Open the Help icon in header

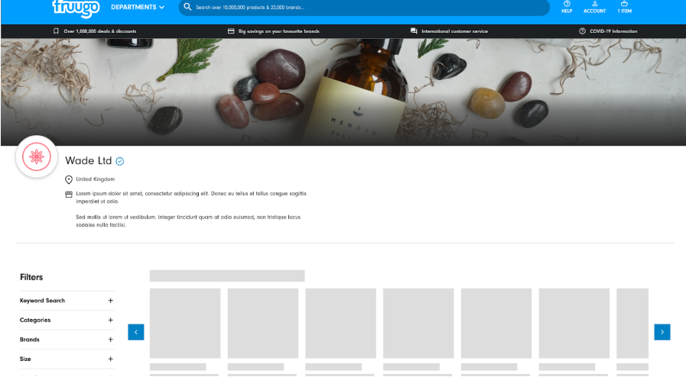click(567, 7)
